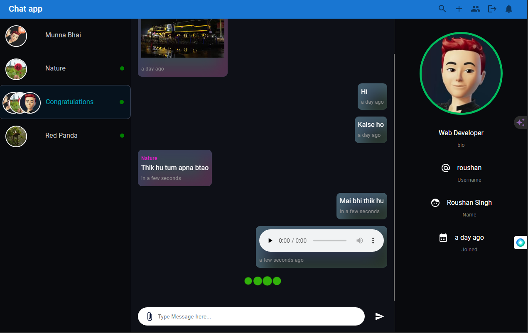This screenshot has width=528, height=333.
Task: Click Congratulations group stacked avatars
Action: pyautogui.click(x=22, y=103)
